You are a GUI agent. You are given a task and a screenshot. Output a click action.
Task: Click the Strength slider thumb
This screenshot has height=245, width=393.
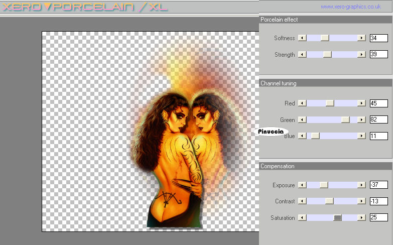tap(327, 54)
